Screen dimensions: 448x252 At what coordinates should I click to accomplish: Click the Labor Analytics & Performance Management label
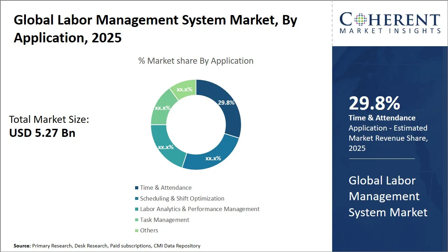(x=199, y=209)
